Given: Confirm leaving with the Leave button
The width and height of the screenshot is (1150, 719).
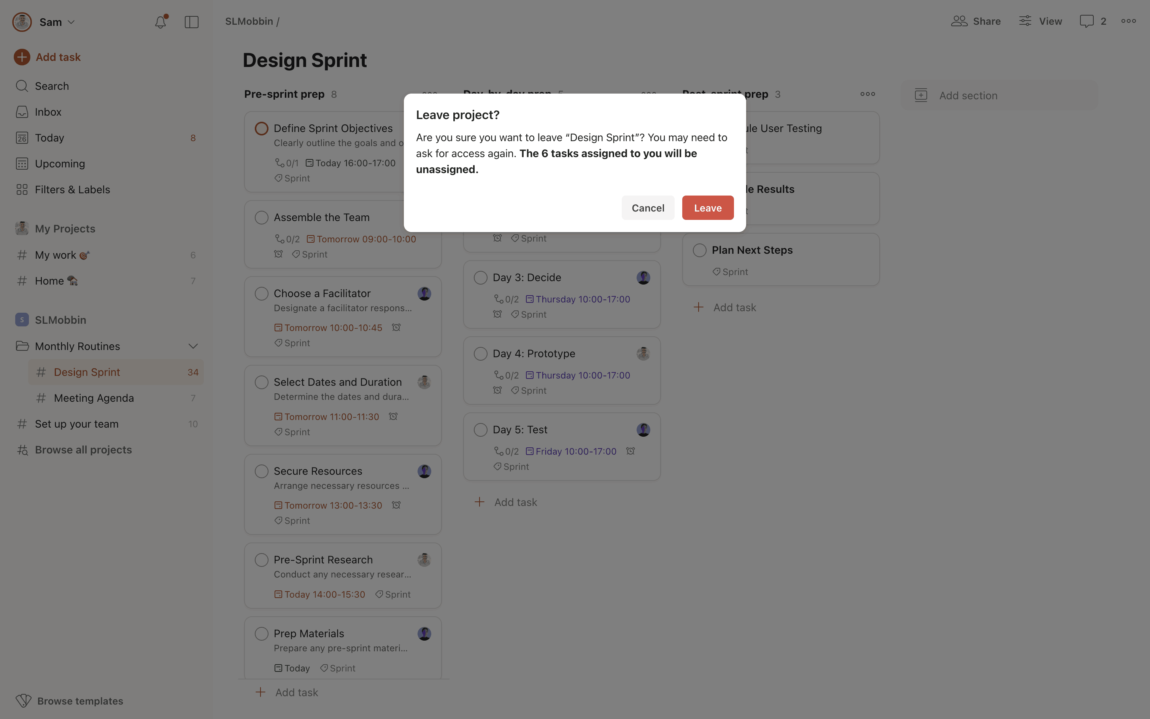Looking at the screenshot, I should [x=708, y=208].
